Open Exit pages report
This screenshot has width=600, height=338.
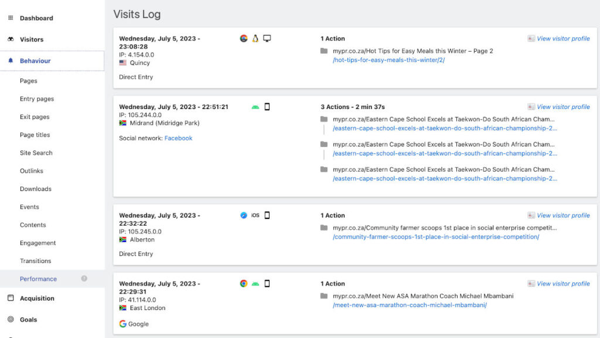(35, 117)
